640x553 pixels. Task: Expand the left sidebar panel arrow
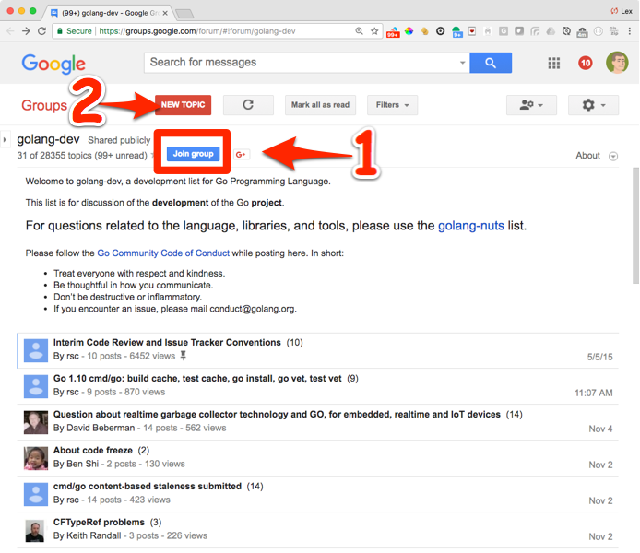click(x=5, y=140)
